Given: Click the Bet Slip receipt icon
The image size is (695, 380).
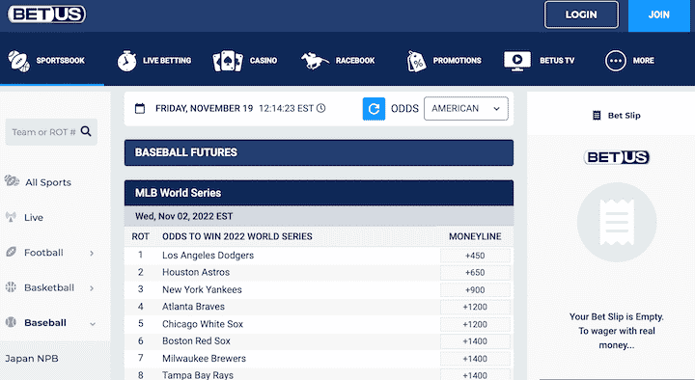Looking at the screenshot, I should [597, 116].
